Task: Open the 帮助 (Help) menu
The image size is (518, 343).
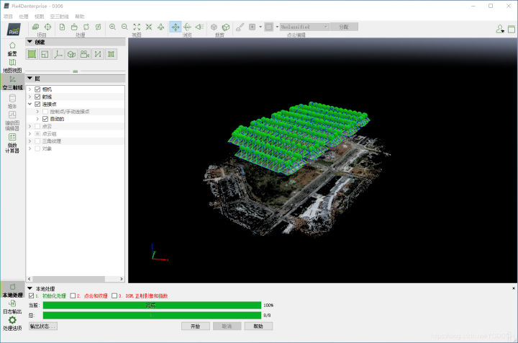Action: 79,15
